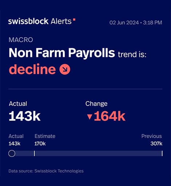The height and width of the screenshot is (186, 171).
Task: Click the Estimate 170k value
Action: pyautogui.click(x=40, y=144)
